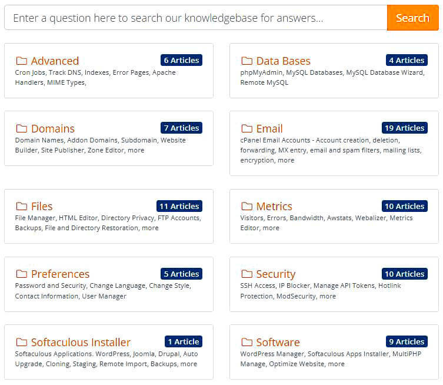The image size is (443, 385).
Task: Select the 11 Articles badge for Files
Action: [x=179, y=206]
